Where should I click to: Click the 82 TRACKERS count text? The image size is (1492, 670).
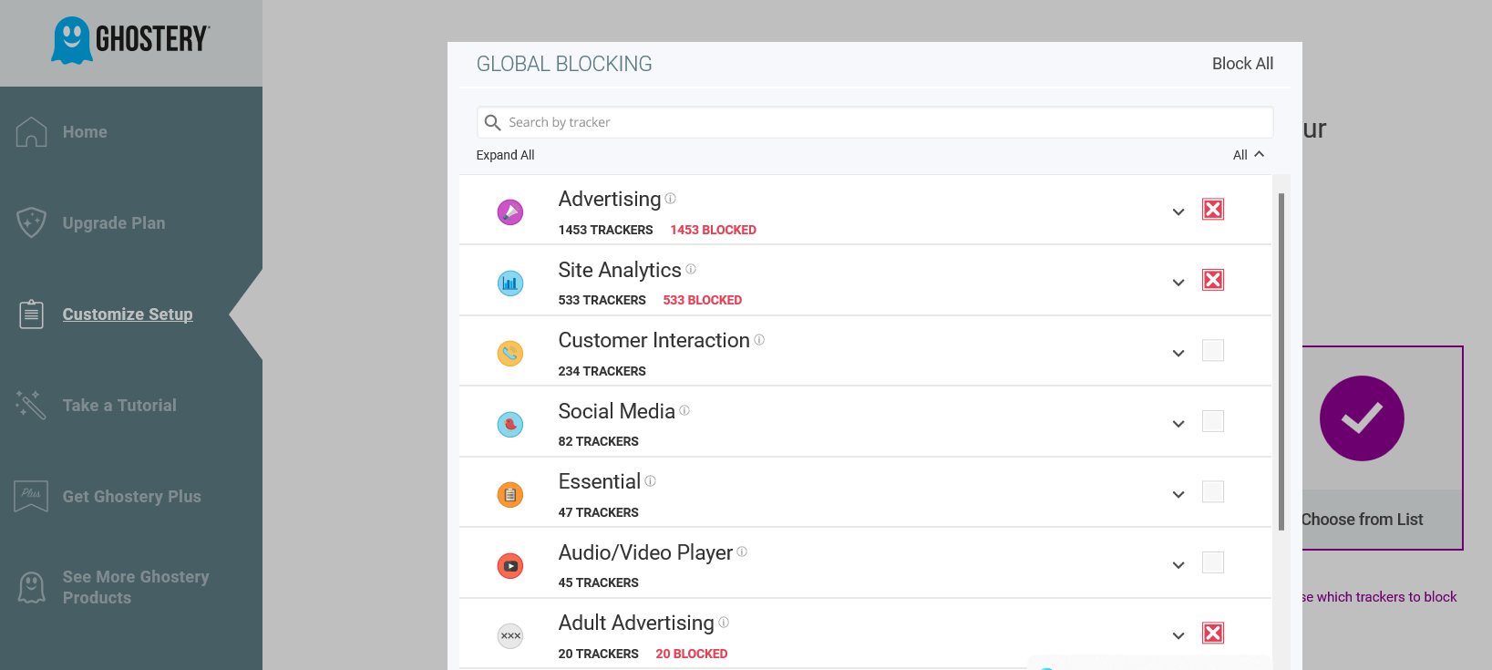(x=598, y=441)
